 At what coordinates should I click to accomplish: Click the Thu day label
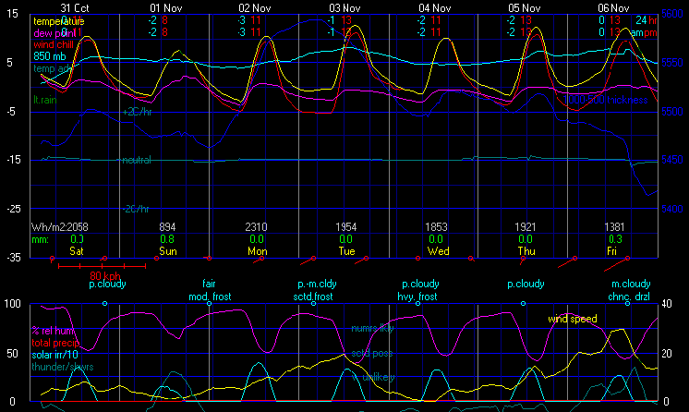(526, 251)
